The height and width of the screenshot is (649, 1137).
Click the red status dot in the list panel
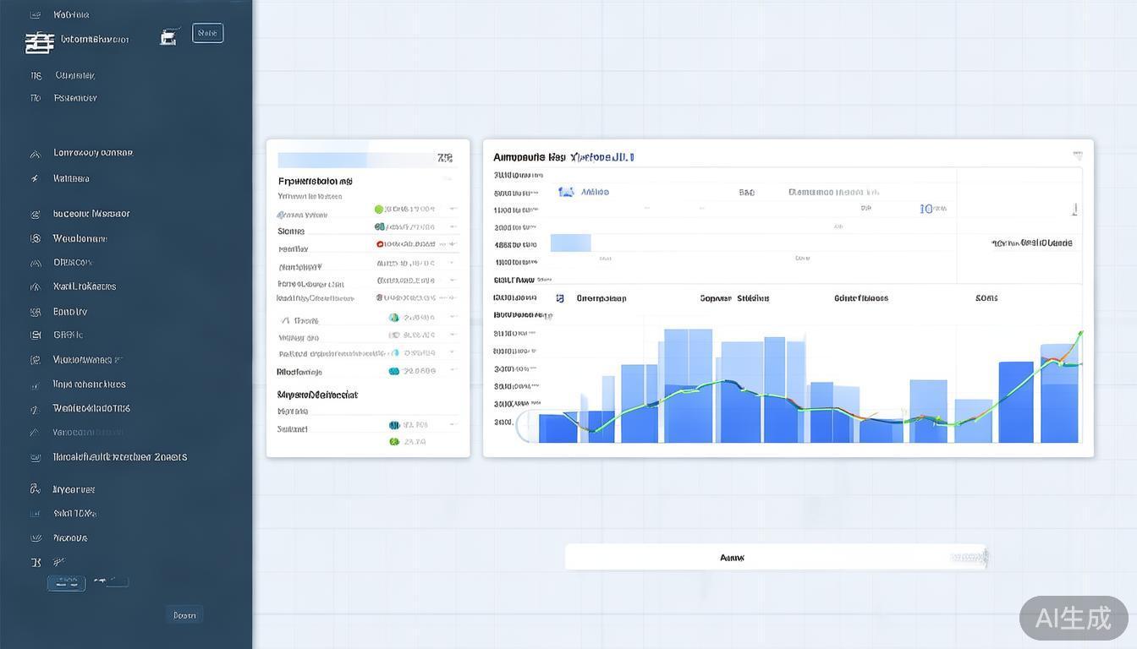click(380, 244)
